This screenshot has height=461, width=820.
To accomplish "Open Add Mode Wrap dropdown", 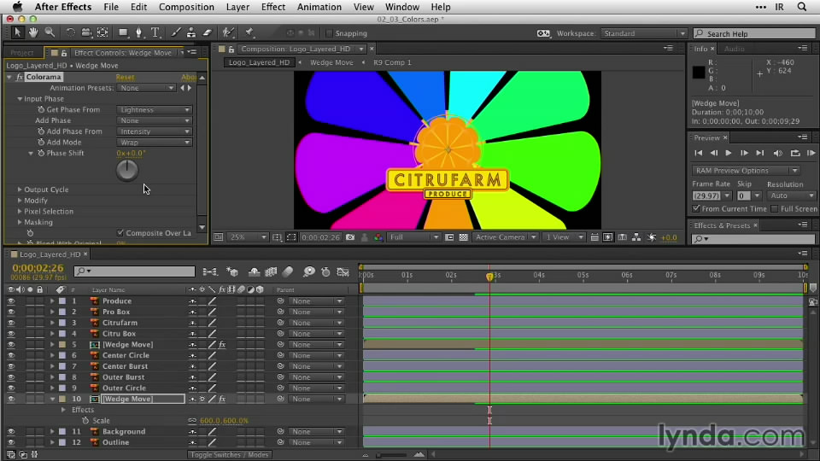I will tap(155, 143).
